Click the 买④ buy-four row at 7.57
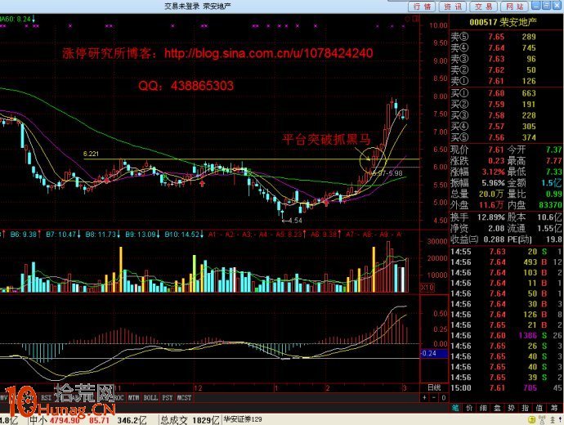Viewport: 564px width, 425px height. point(506,127)
